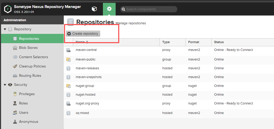Viewport: 274px width, 129px height.
Task: Click the Sonatype Nexus hexagon logo
Action: (8, 9)
